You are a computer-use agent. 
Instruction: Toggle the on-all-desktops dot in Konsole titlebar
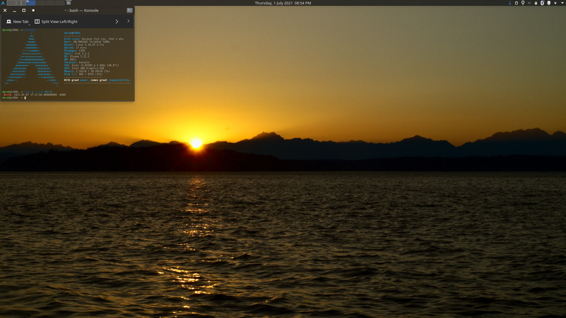(33, 10)
